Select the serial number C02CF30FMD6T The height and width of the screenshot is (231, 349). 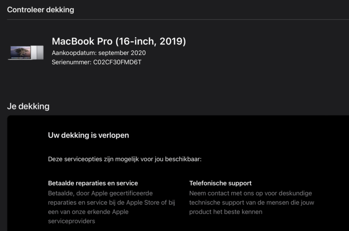[117, 62]
